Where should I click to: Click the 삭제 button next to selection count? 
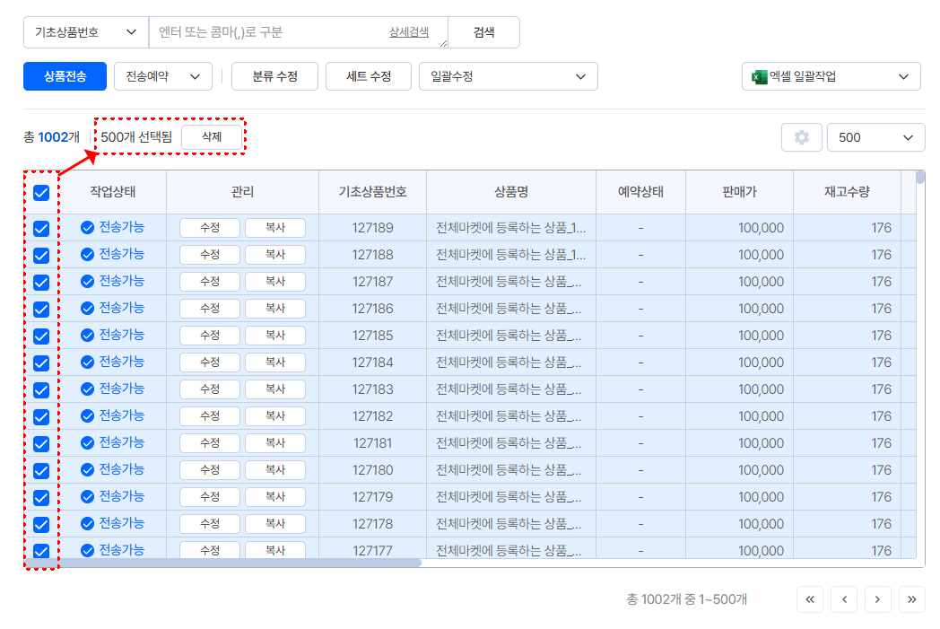pos(211,137)
